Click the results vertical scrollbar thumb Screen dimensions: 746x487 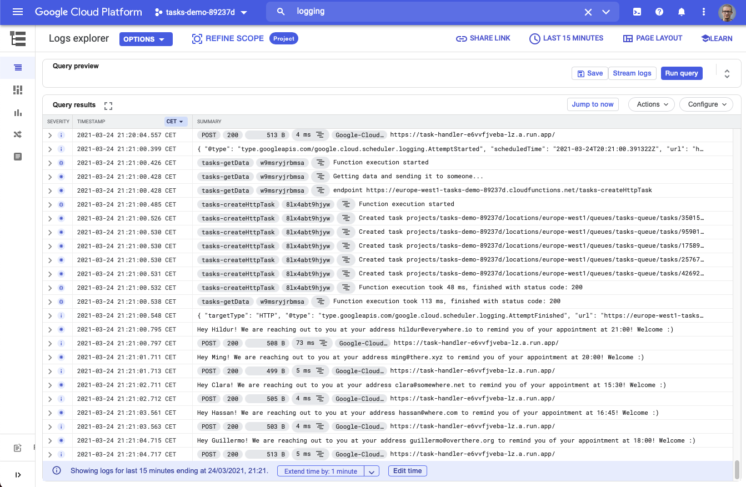tap(737, 469)
